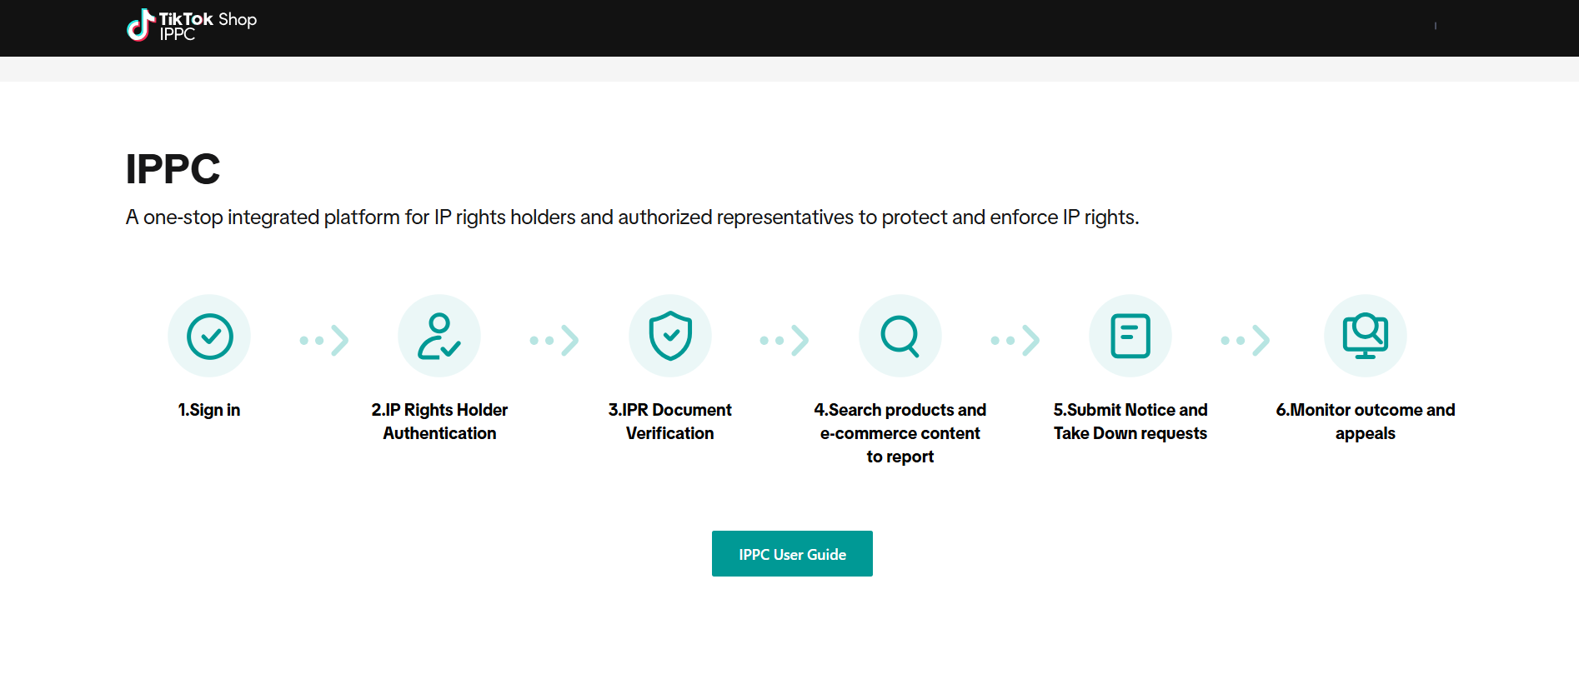Open the IPPC User Guide

click(792, 554)
